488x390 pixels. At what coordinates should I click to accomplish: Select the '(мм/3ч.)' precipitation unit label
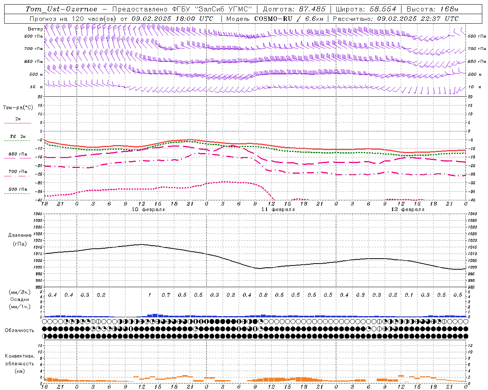(19, 292)
